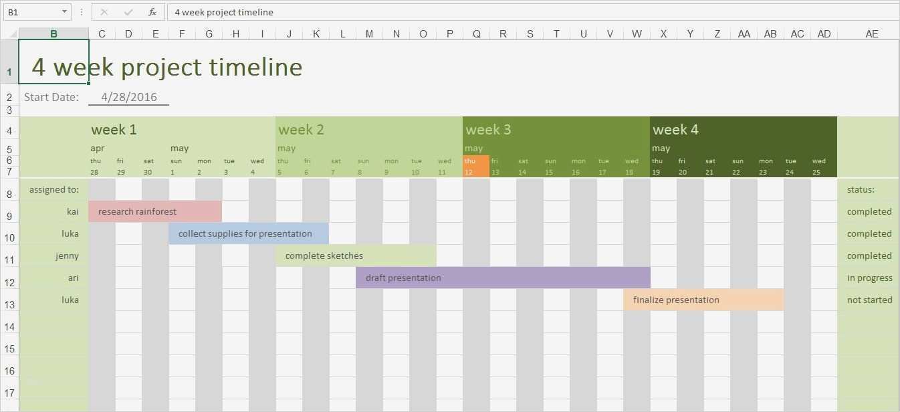Click the 'not started' status cell

(x=869, y=300)
